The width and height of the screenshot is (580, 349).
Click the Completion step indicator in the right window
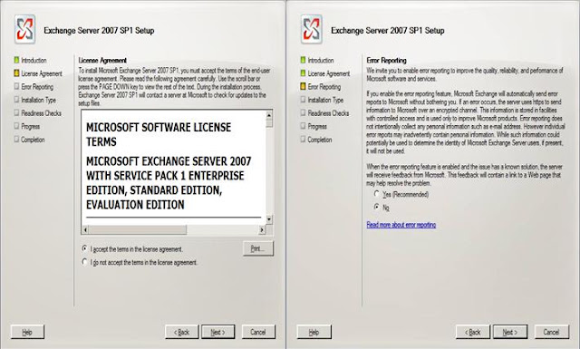(316, 140)
